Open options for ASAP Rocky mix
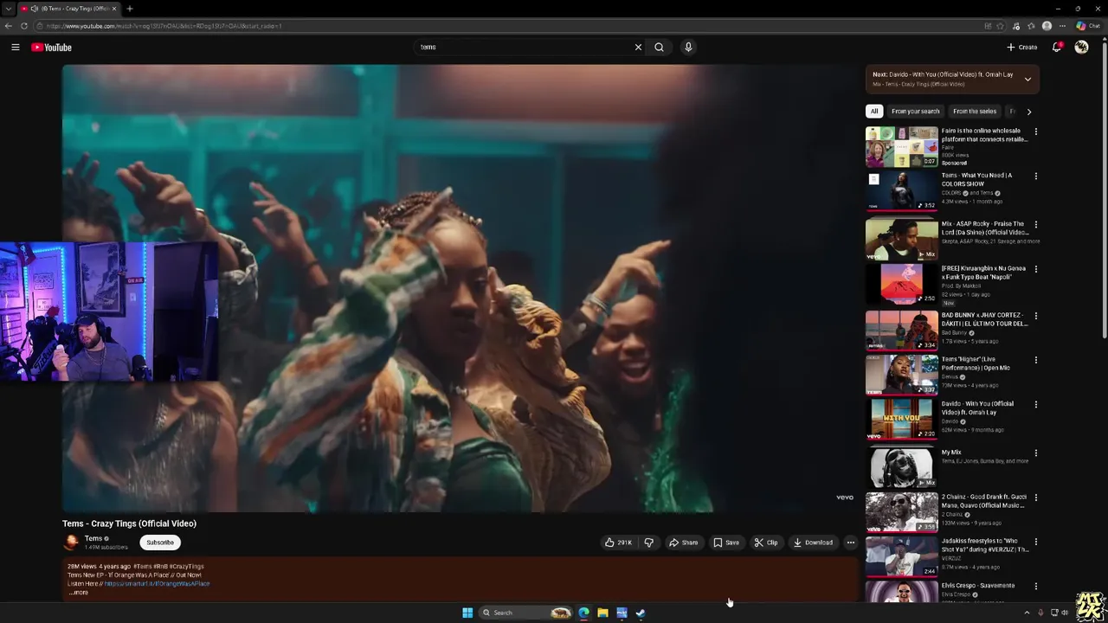Screen dimensions: 1108x623 [1036, 224]
